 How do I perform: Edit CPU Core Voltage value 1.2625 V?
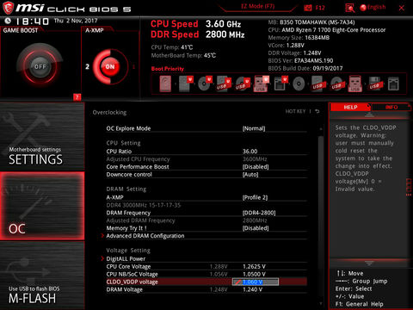[x=254, y=267]
